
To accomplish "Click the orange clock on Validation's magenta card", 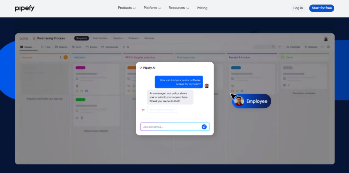I will 77,91.
